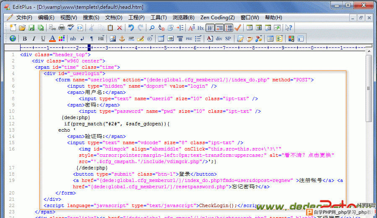Open the directory window icon
The width and height of the screenshot is (377, 218).
(x=259, y=28)
